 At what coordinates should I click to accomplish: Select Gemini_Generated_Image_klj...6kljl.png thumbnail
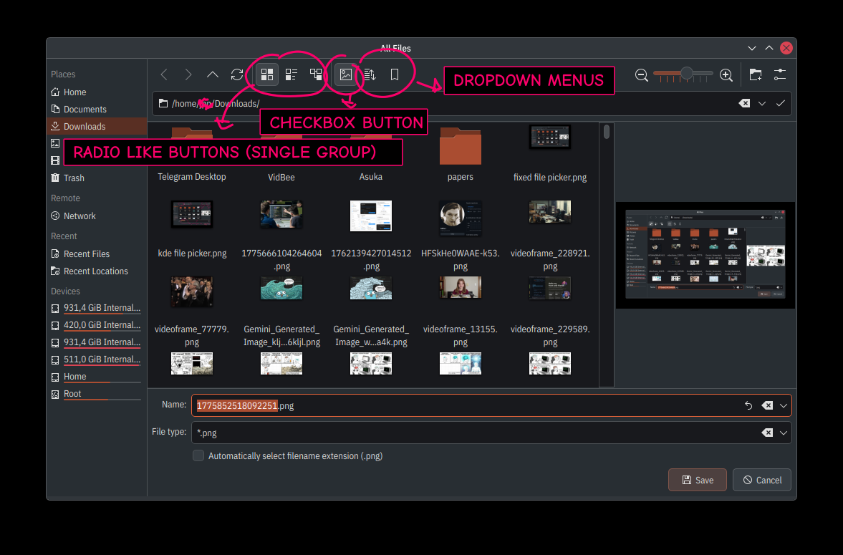281,289
